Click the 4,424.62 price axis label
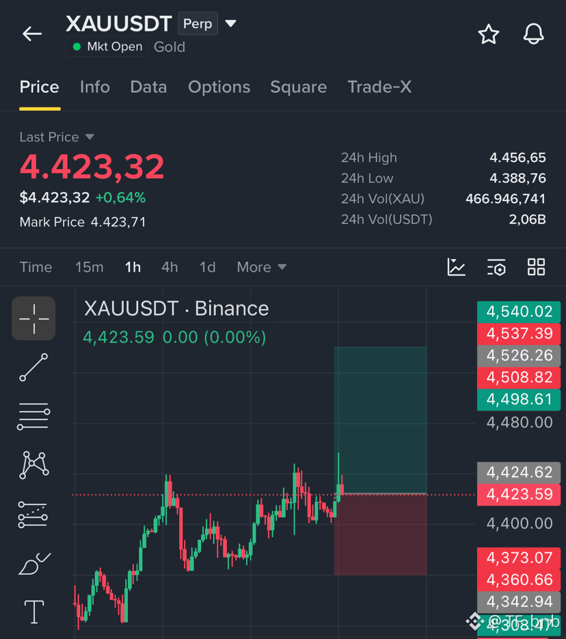Screen dimensions: 566x639 519,473
